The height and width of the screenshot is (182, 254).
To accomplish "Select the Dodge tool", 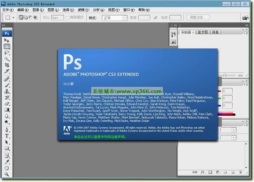I will coord(7,122).
